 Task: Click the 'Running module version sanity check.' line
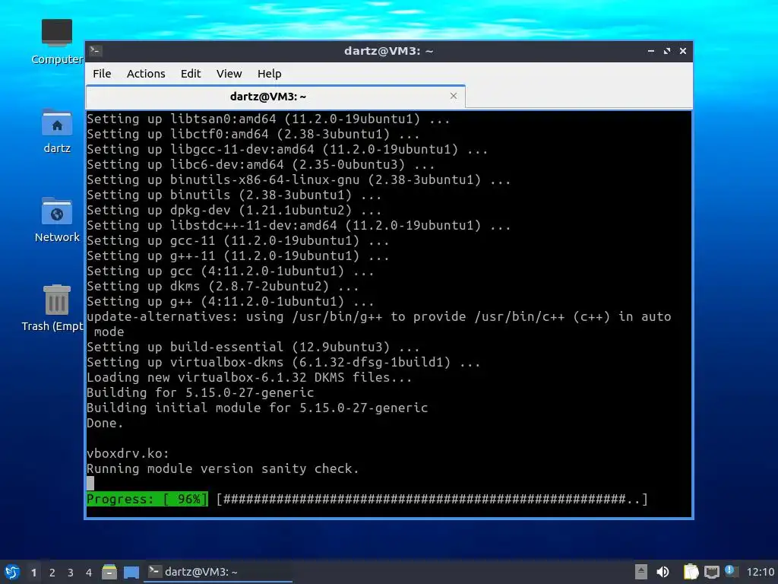pos(223,468)
